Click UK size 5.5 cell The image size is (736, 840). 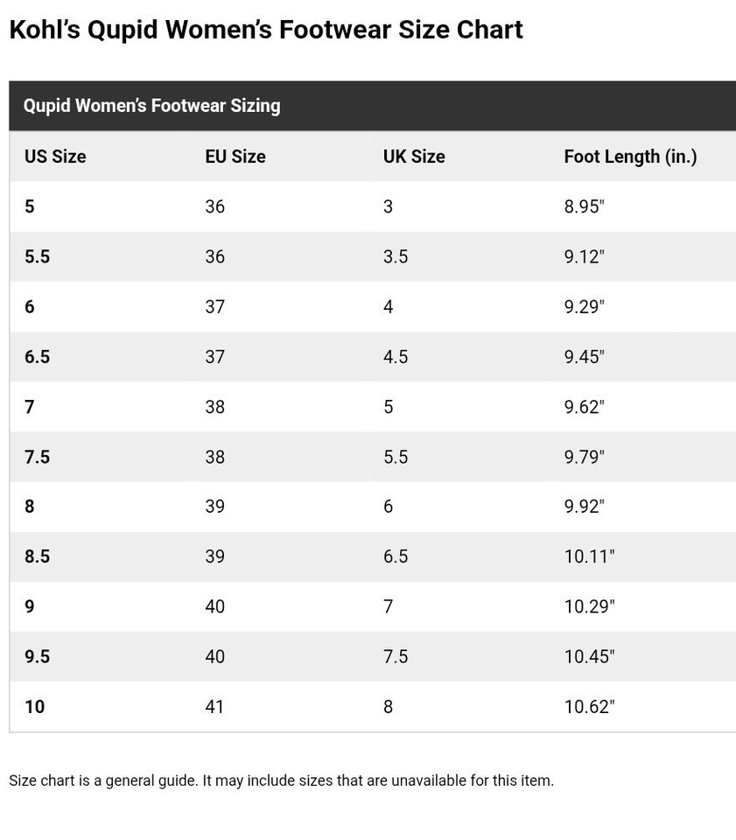396,457
